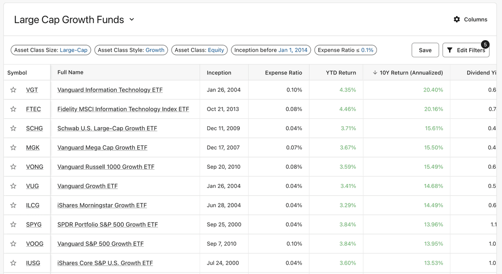Mark IUSG with the star icon

13,263
